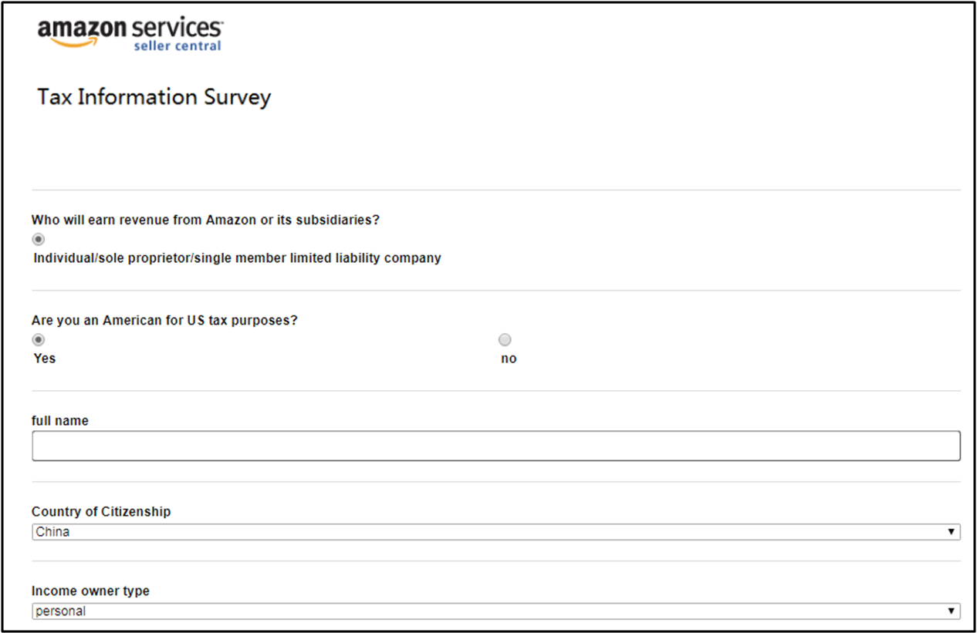Click 'Are you an American' question text

pyautogui.click(x=164, y=321)
